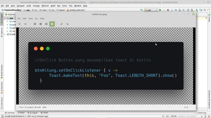Open Android Studio File menu
Screen dimensions: 211x118
(2, 6)
